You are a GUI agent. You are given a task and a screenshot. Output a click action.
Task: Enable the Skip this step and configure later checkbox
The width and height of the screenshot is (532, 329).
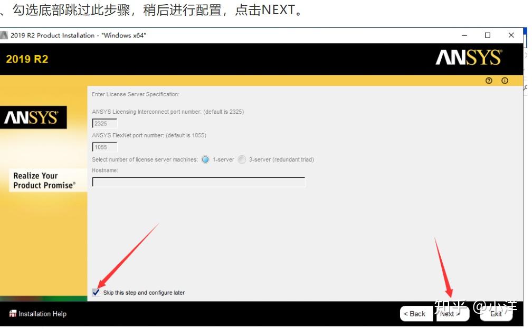(96, 292)
